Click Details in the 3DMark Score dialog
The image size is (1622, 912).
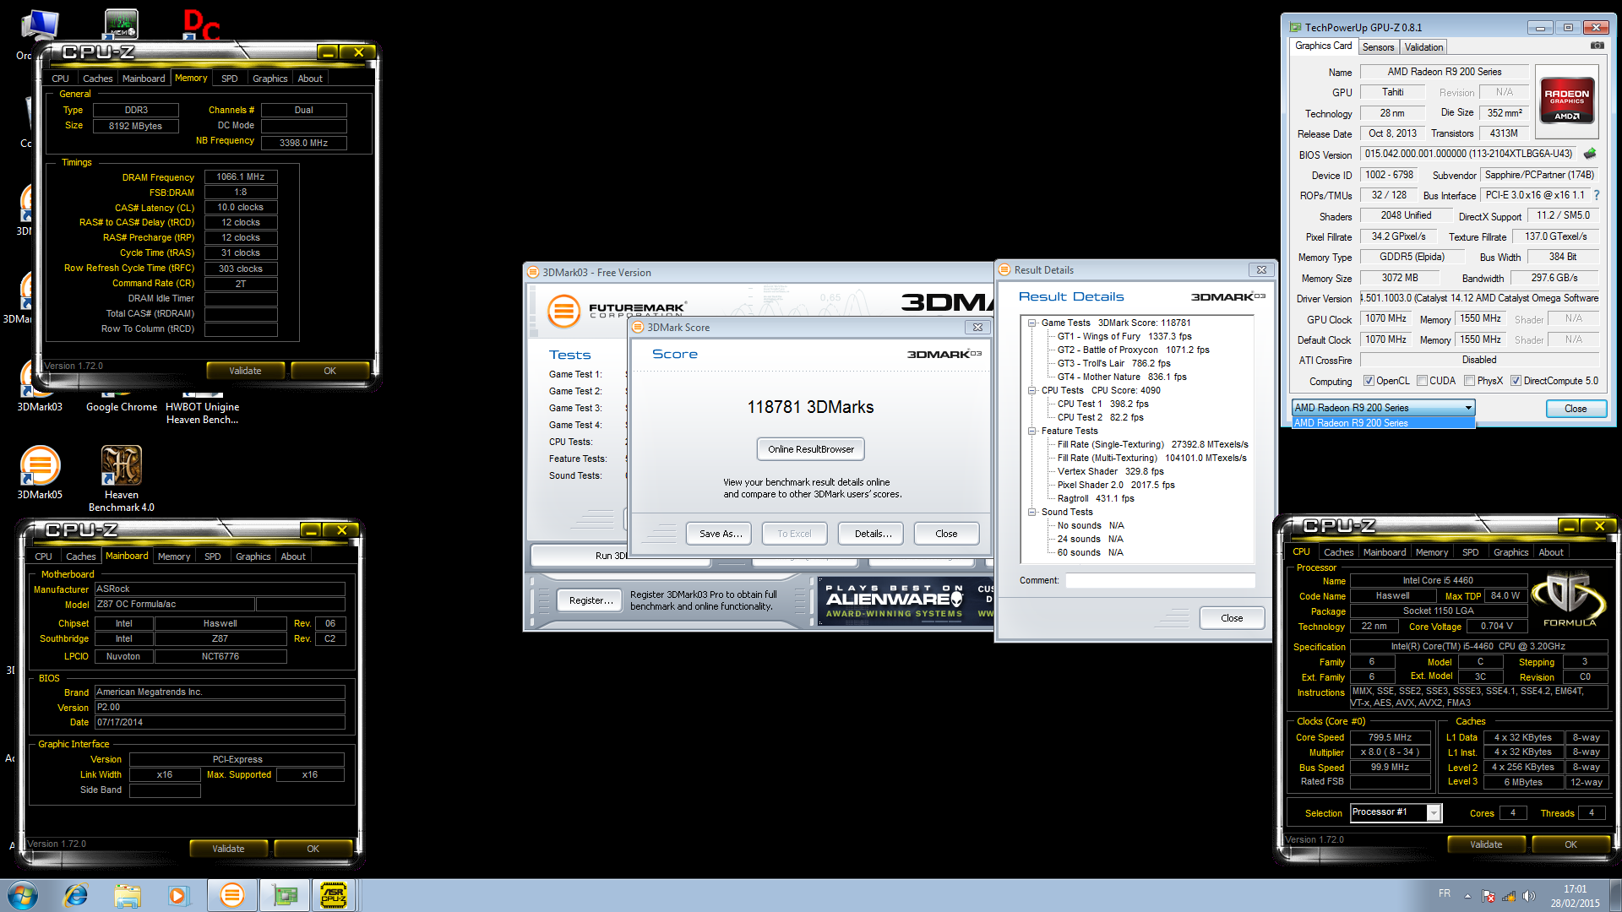(x=873, y=534)
